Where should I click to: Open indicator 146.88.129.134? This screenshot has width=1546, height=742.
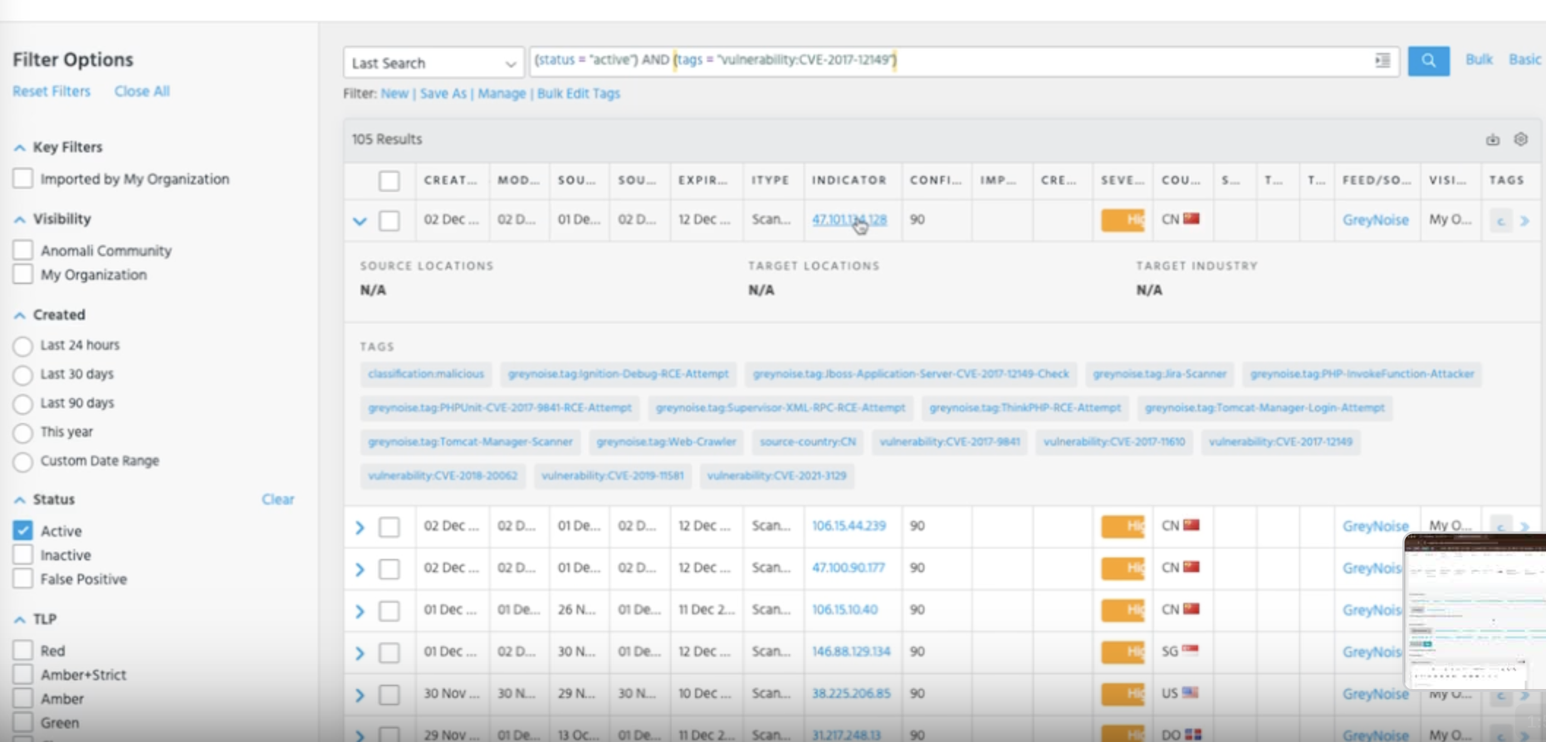click(x=850, y=651)
